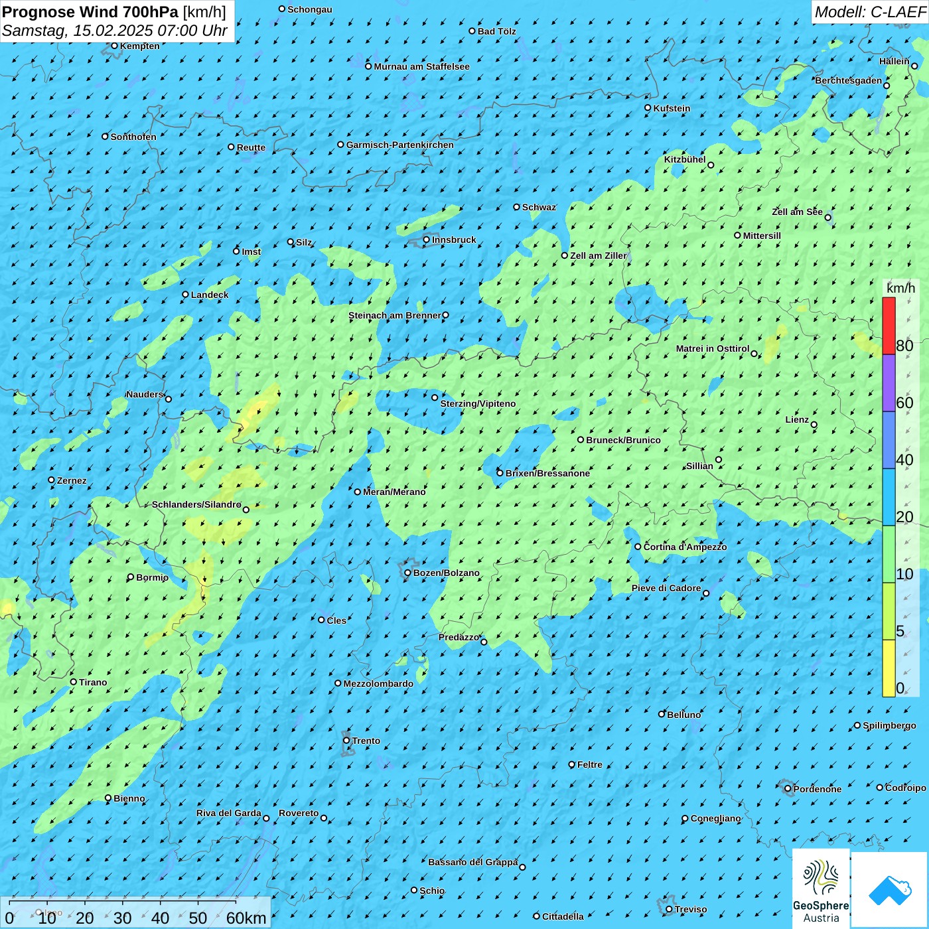Click the Modell: C-LAEF label
This screenshot has height=929, width=929.
(x=870, y=12)
